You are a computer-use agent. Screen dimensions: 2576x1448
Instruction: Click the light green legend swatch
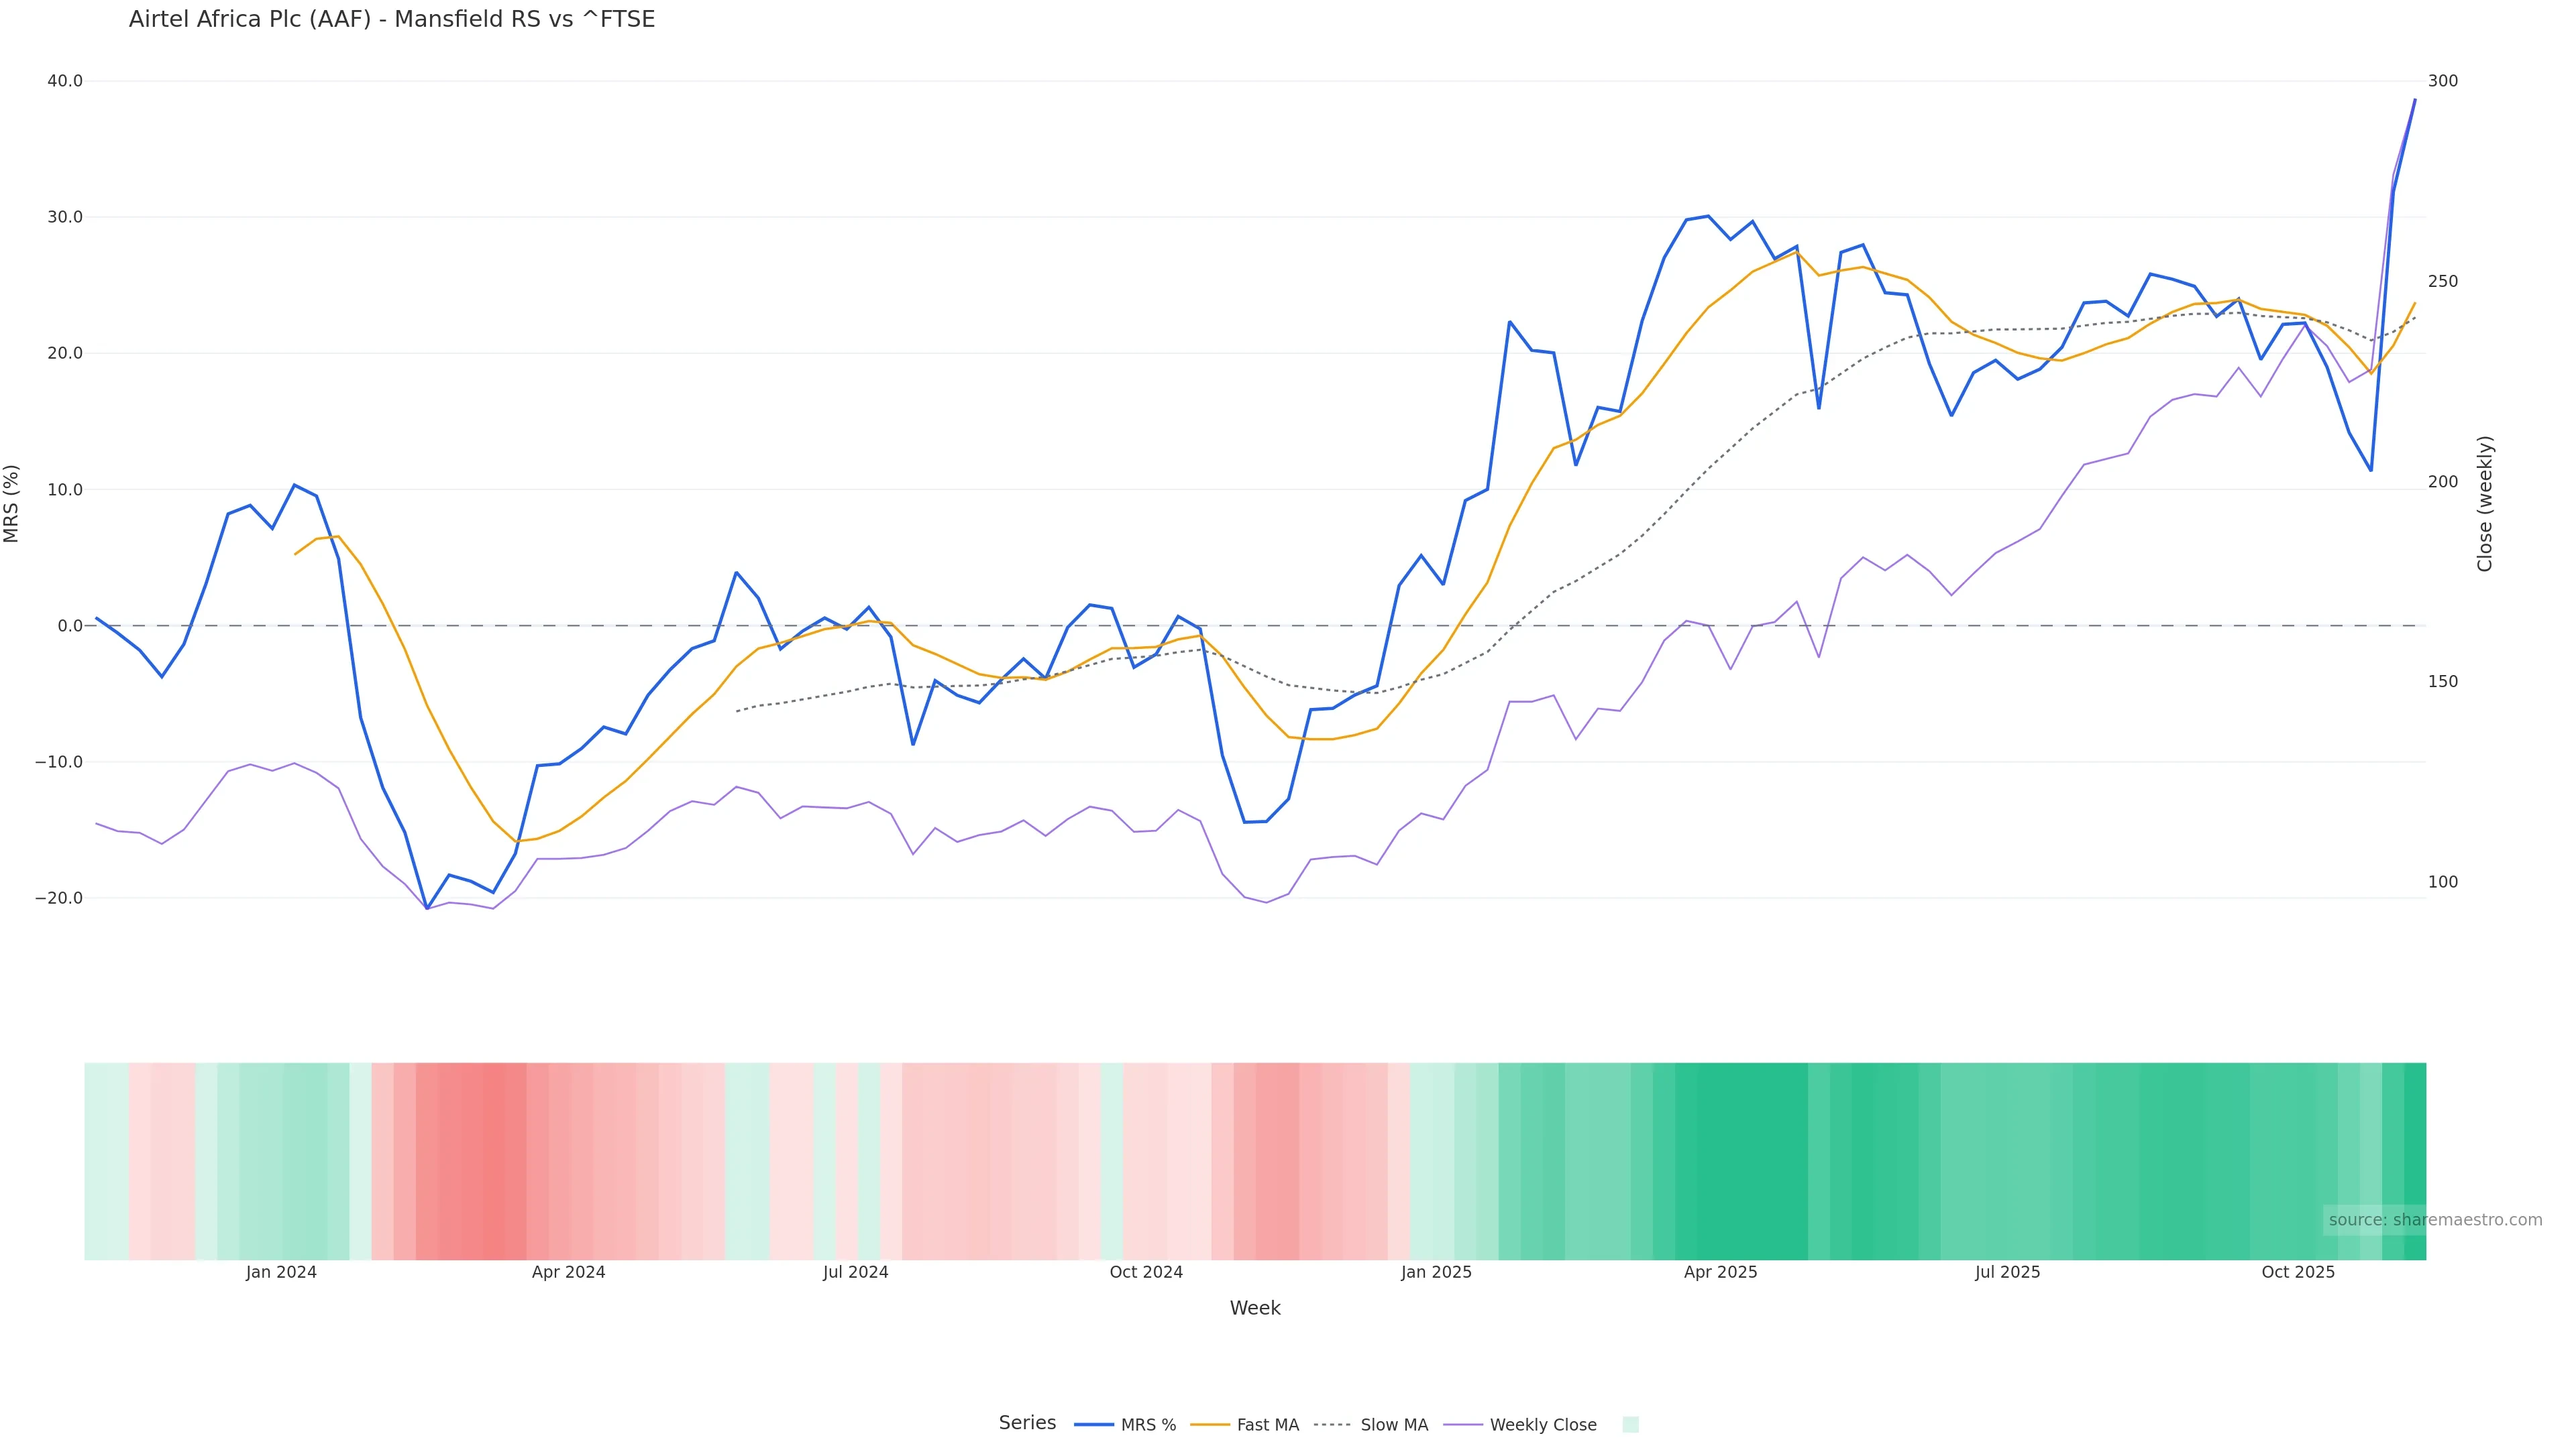click(1630, 1424)
